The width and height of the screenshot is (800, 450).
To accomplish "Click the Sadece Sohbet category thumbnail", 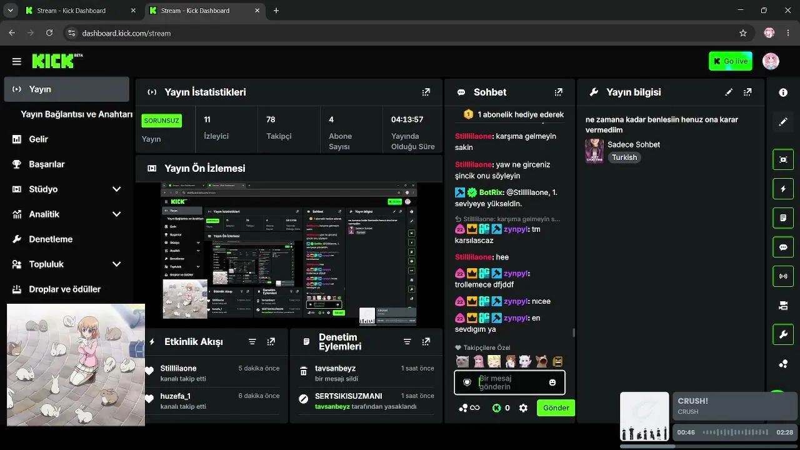I will point(594,151).
